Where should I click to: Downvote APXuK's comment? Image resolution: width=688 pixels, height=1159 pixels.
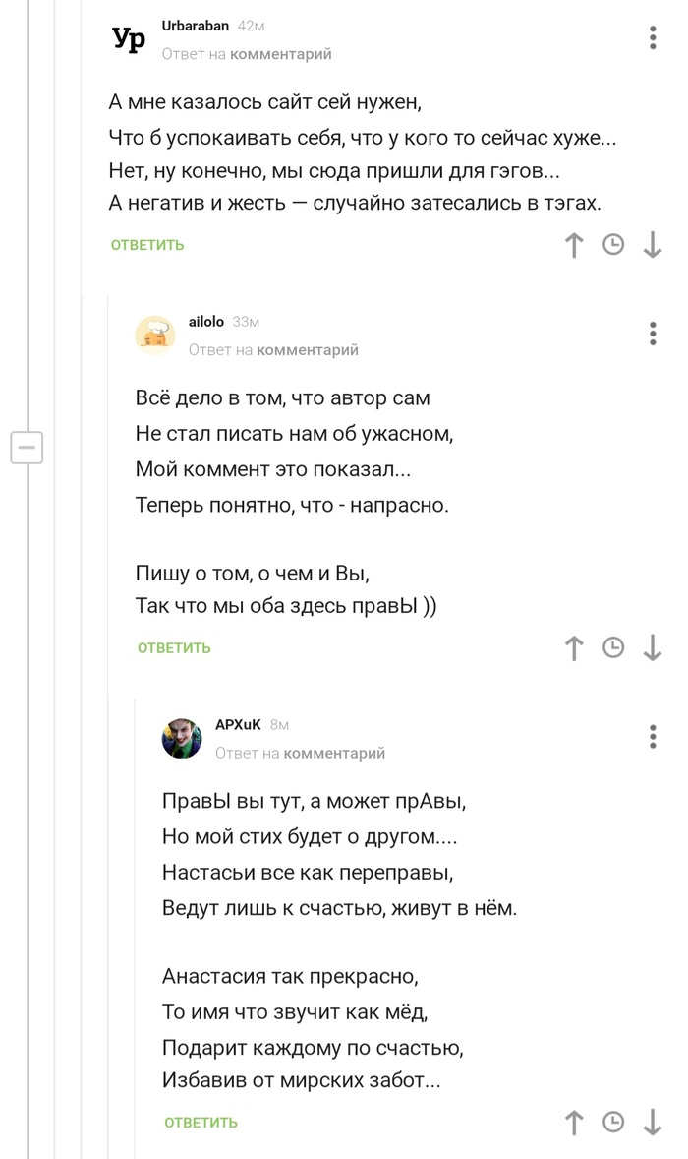pos(653,1122)
